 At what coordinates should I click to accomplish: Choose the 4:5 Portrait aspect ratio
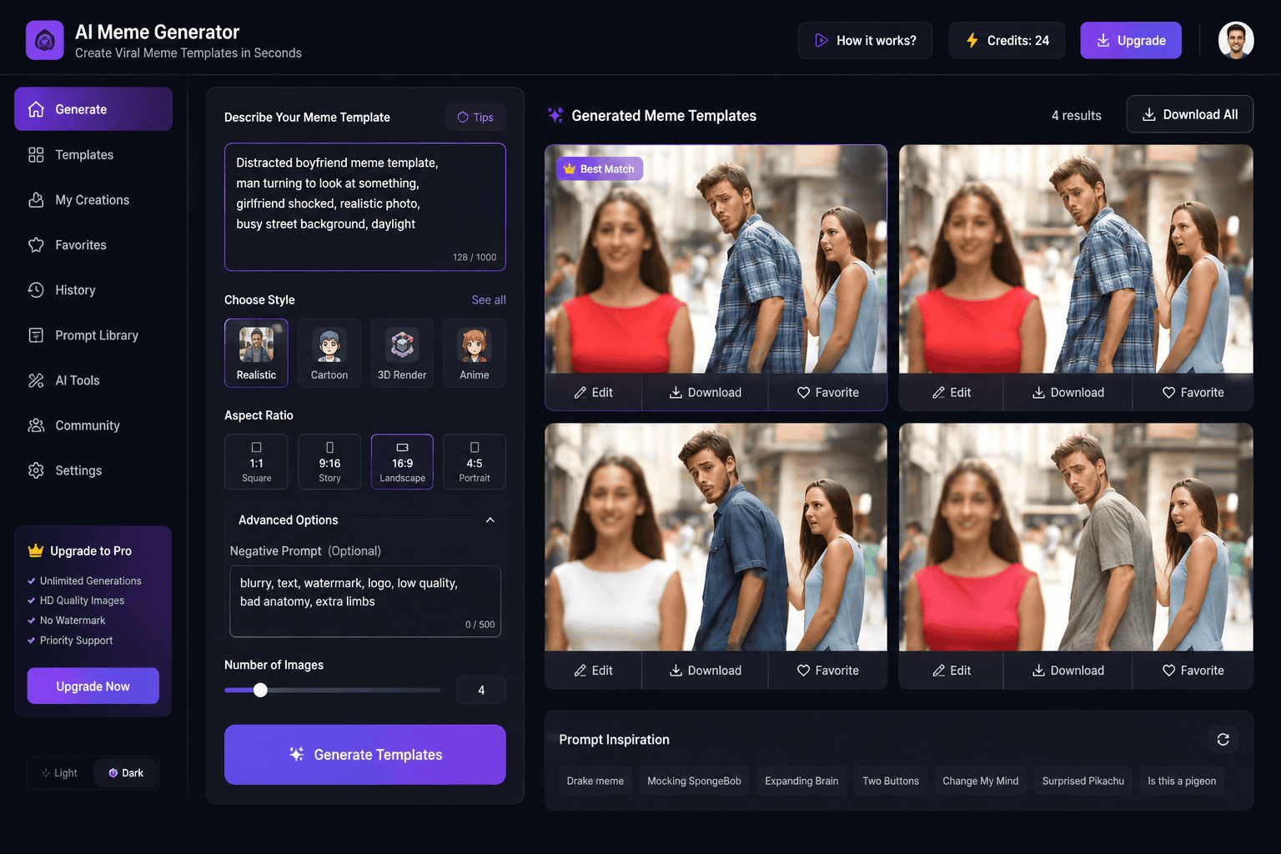pyautogui.click(x=475, y=461)
